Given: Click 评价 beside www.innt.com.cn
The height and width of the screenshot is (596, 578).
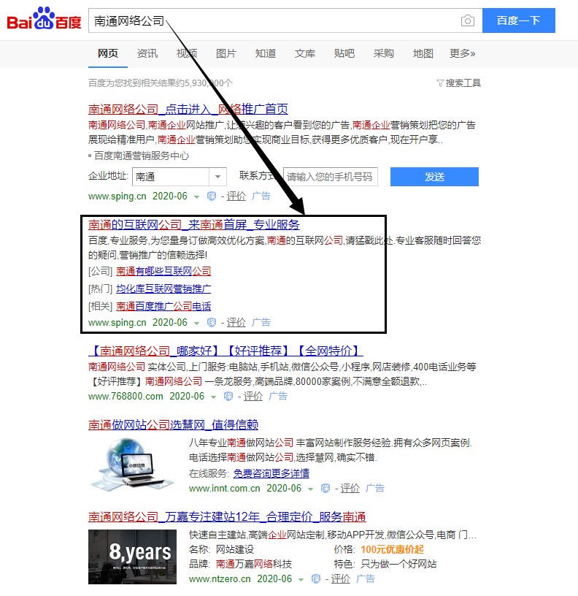Looking at the screenshot, I should click(x=350, y=489).
